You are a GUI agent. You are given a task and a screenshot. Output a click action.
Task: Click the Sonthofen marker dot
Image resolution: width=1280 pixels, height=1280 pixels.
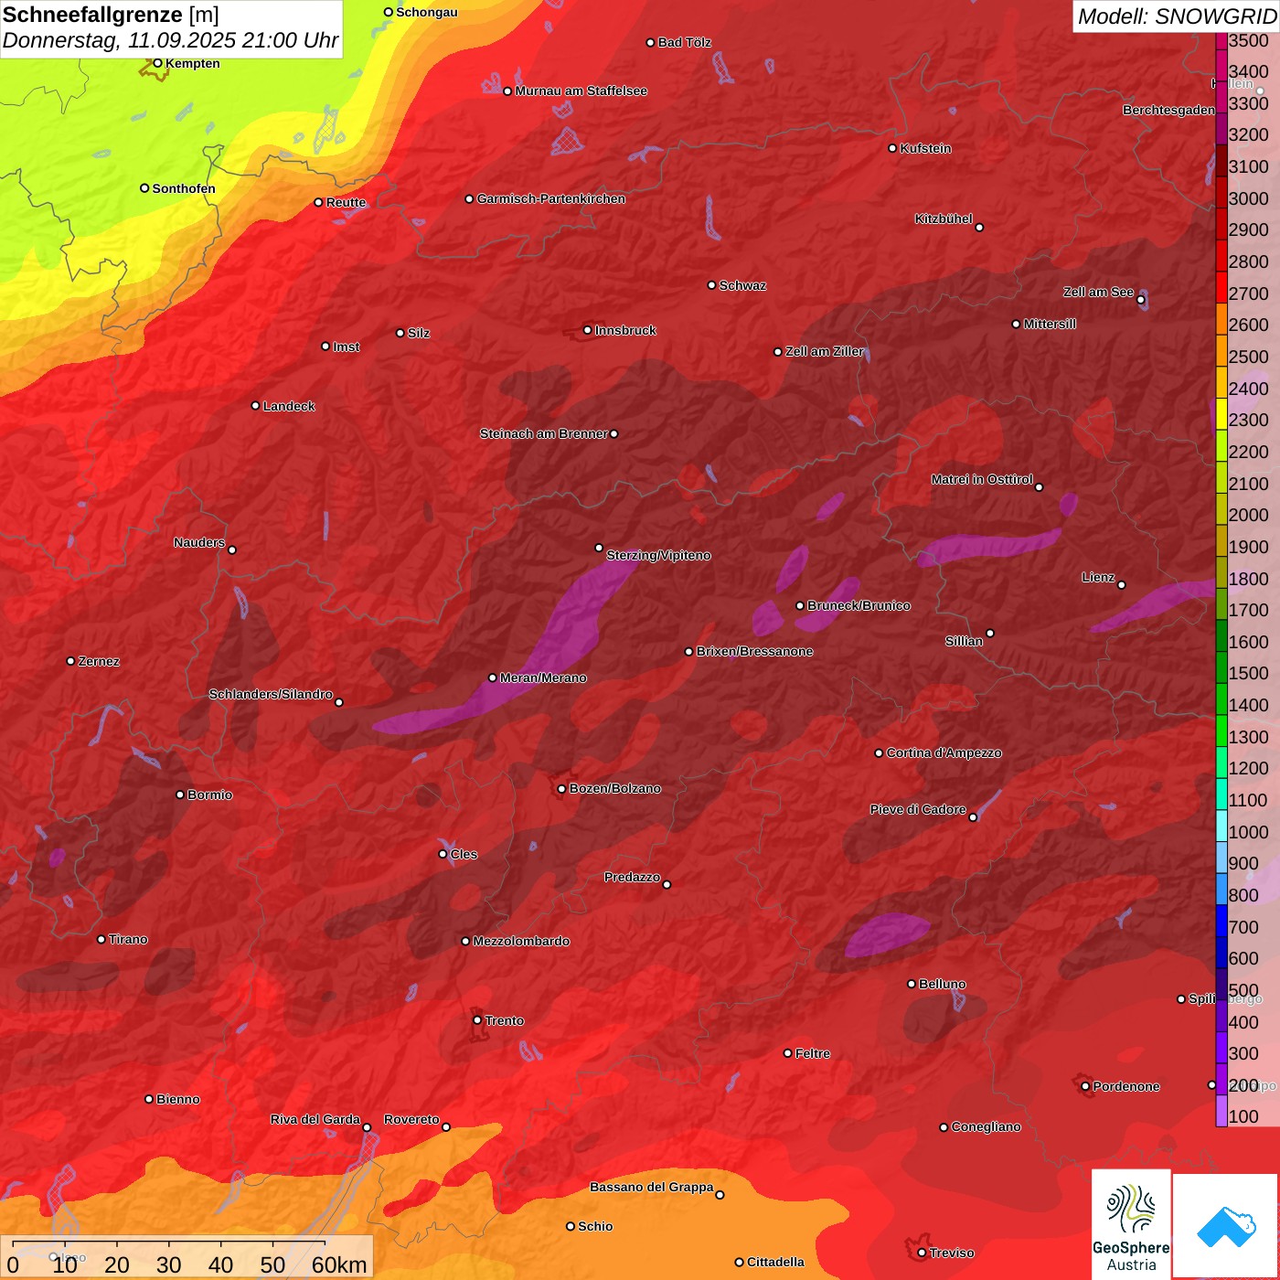point(144,188)
